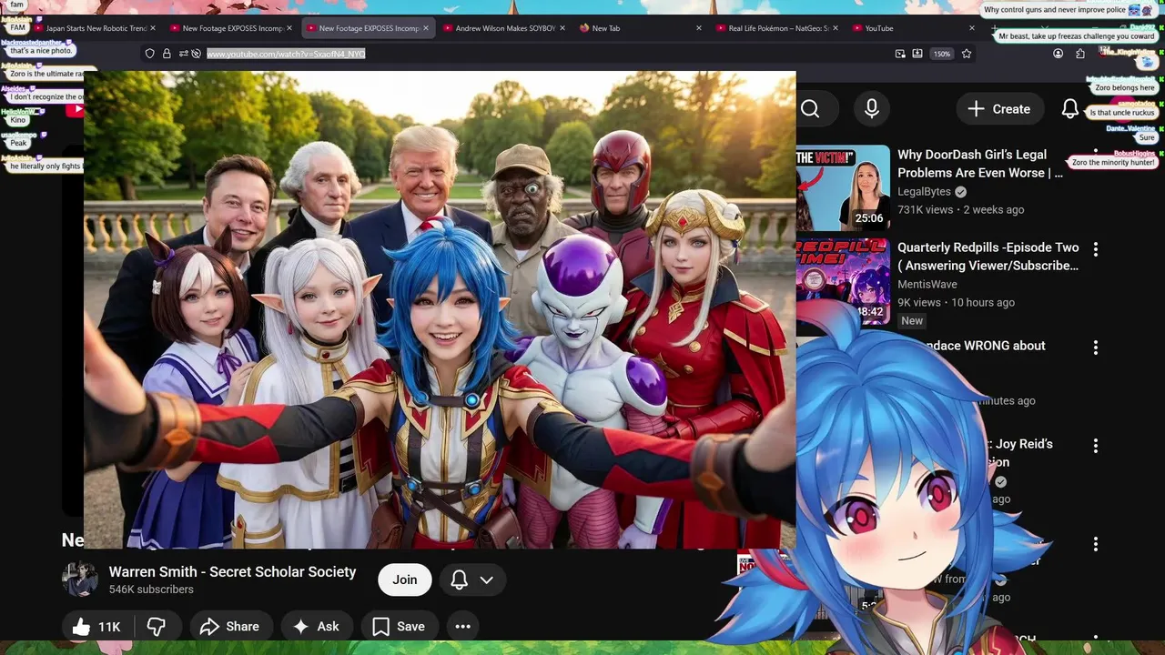Open the YouTube notifications bell
Viewport: 1165px width, 655px height.
coord(1070,109)
